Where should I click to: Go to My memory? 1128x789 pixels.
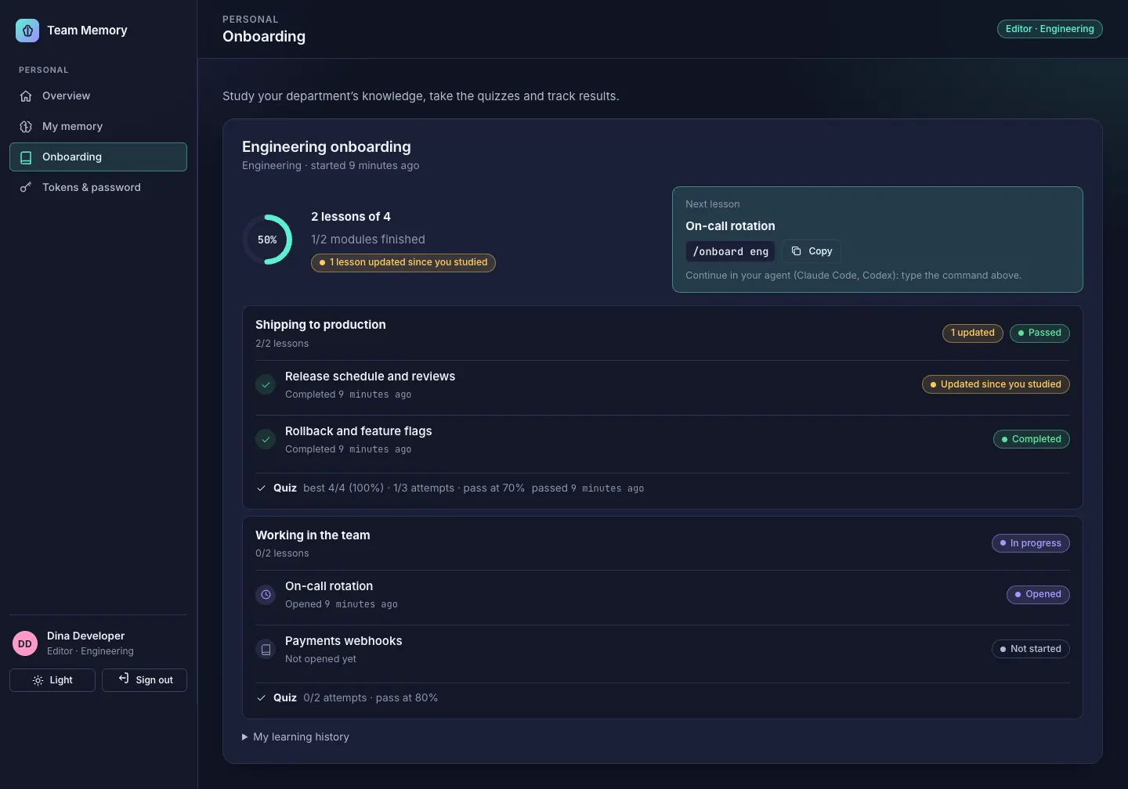pyautogui.click(x=98, y=126)
